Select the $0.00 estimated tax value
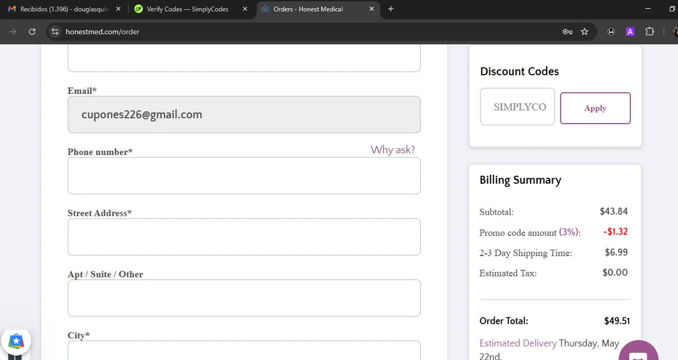The width and height of the screenshot is (678, 360). [615, 272]
